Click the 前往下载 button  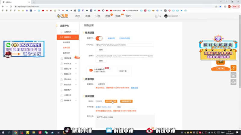coord(123,71)
